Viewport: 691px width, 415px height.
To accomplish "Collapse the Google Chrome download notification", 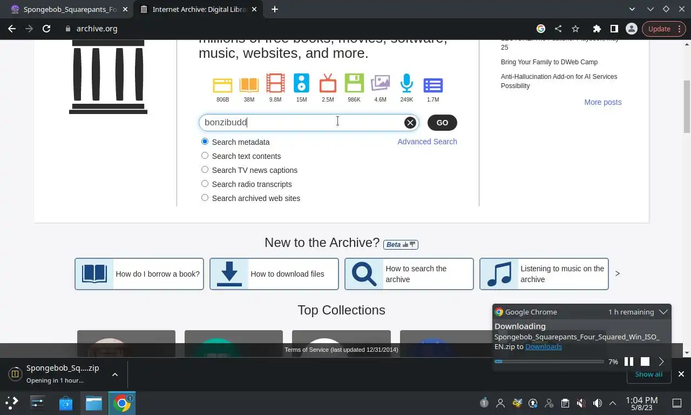I will click(663, 312).
